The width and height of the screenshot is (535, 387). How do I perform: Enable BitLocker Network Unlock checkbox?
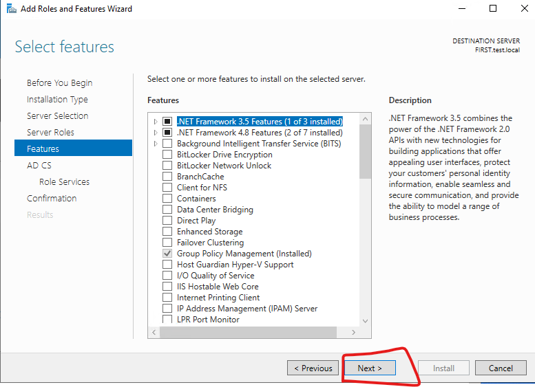tap(167, 165)
